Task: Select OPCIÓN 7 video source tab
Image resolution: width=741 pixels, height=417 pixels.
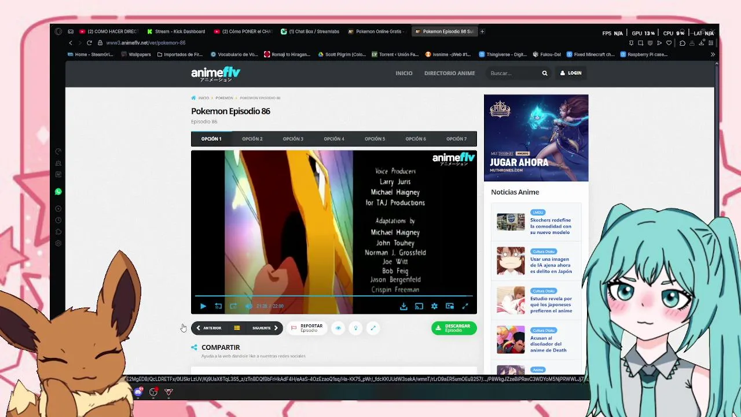Action: click(x=456, y=139)
